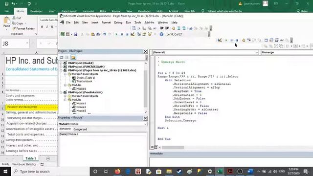Click Quick Watch glasses icon on Debug toolbar
313x176 pixels.
point(282,40)
